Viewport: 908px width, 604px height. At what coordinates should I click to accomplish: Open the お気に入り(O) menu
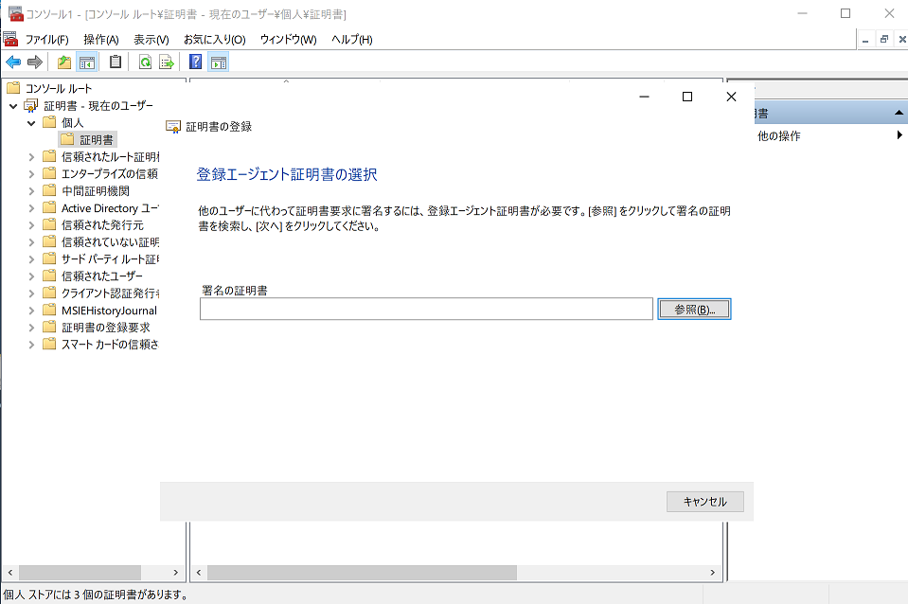(214, 40)
